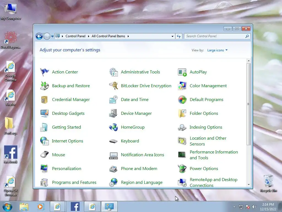Expand arrow after Control Panel breadcrumb

click(88, 36)
